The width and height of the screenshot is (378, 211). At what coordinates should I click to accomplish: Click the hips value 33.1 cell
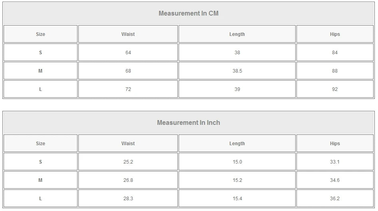pyautogui.click(x=335, y=162)
